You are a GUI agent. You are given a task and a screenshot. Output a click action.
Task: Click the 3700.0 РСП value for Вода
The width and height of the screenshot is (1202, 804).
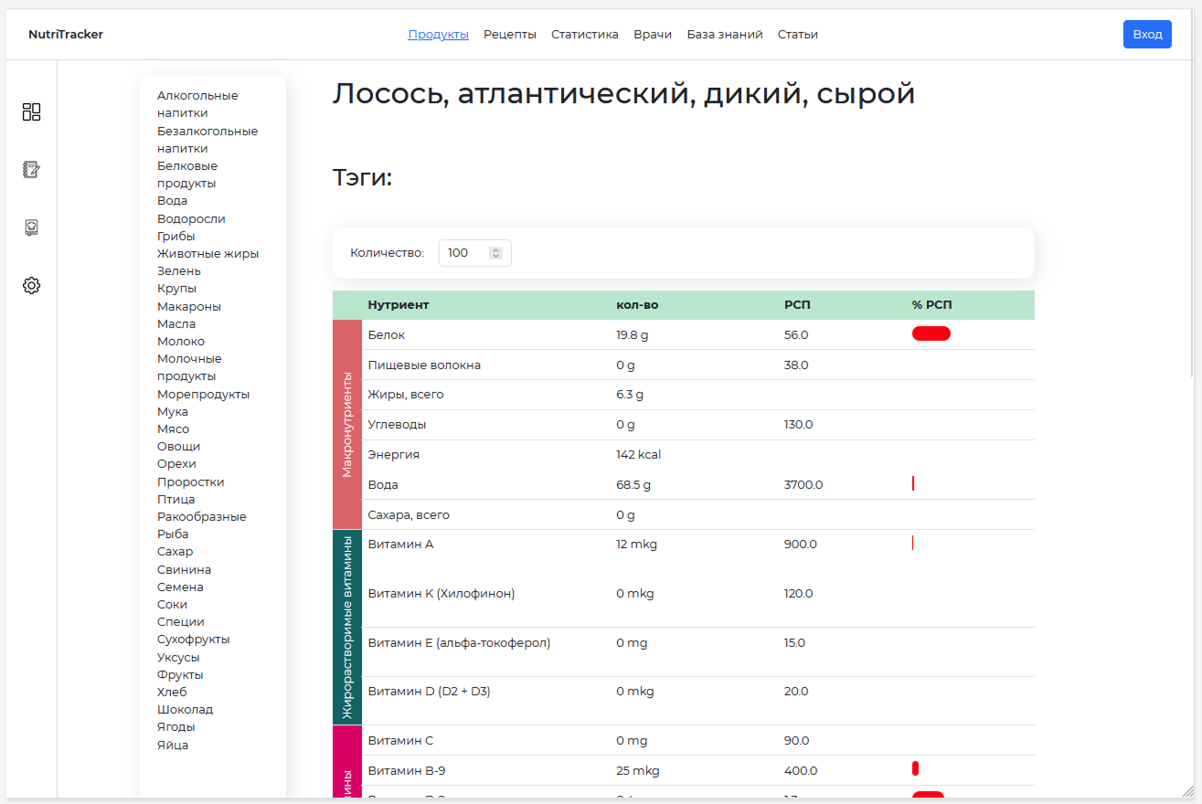click(x=803, y=485)
